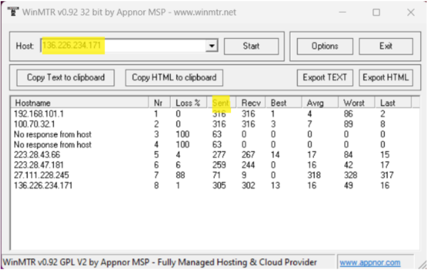Copy HTML to clipboard
Screen dimensions: 427x270
tap(174, 78)
